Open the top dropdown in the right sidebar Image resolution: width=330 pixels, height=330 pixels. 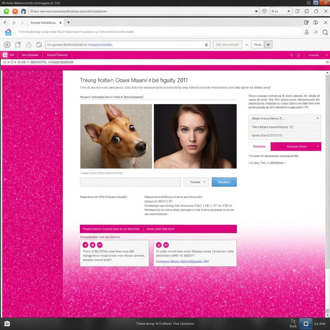285,119
